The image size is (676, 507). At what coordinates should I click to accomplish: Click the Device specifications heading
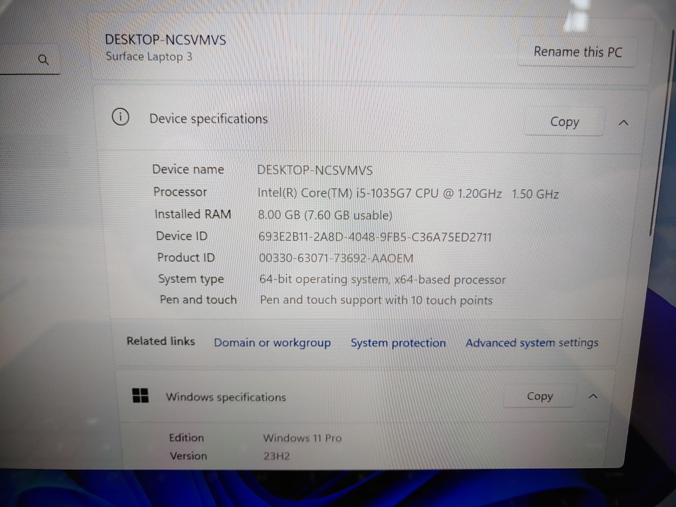208,119
